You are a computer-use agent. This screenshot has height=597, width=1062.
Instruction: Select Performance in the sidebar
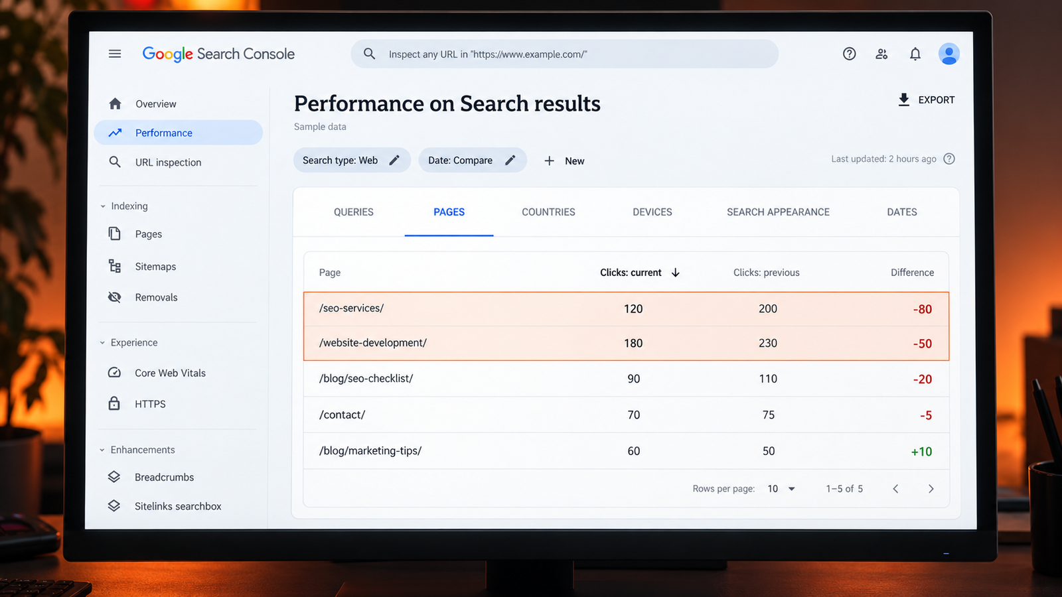[179, 133]
